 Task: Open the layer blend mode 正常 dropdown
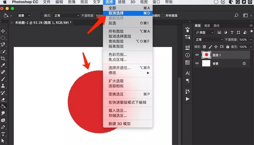[209, 40]
